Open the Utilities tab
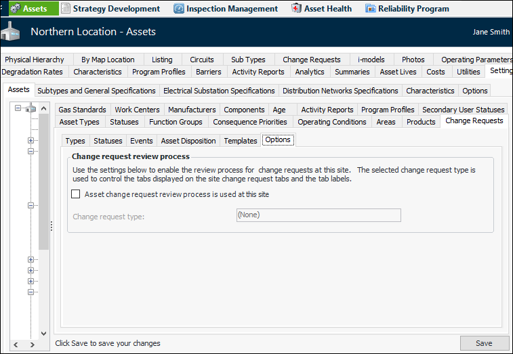This screenshot has height=354, width=513. tap(468, 72)
